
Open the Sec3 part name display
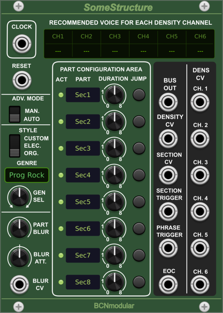[x=83, y=148]
